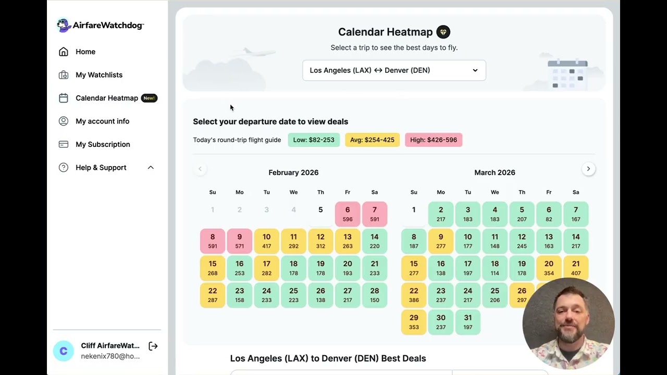Click the New! badge on Calendar Heatmap
The width and height of the screenshot is (667, 375).
(149, 98)
